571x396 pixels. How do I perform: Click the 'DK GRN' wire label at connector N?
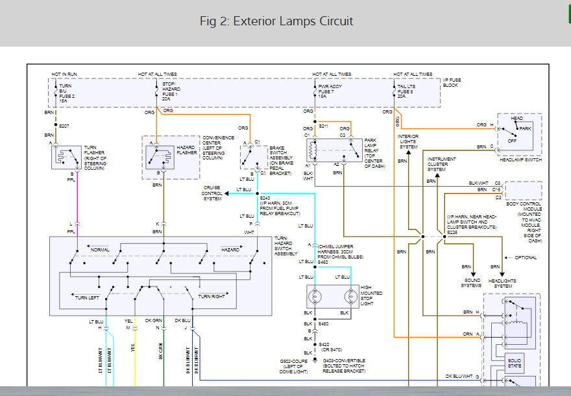click(x=153, y=320)
